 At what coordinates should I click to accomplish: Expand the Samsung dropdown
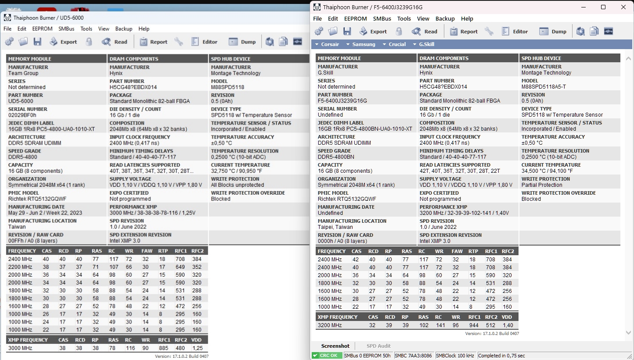pyautogui.click(x=360, y=44)
